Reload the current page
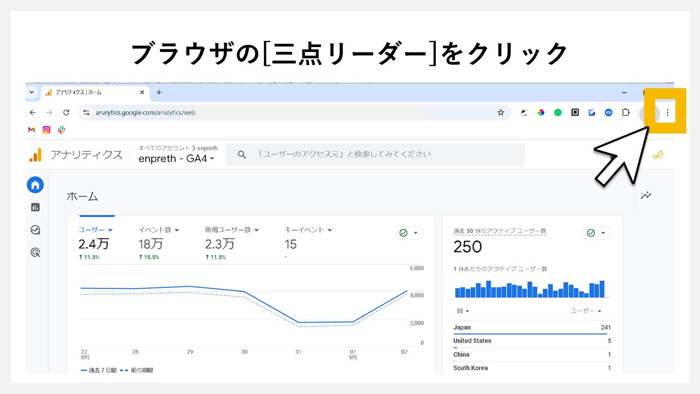The height and width of the screenshot is (394, 700). 67,112
